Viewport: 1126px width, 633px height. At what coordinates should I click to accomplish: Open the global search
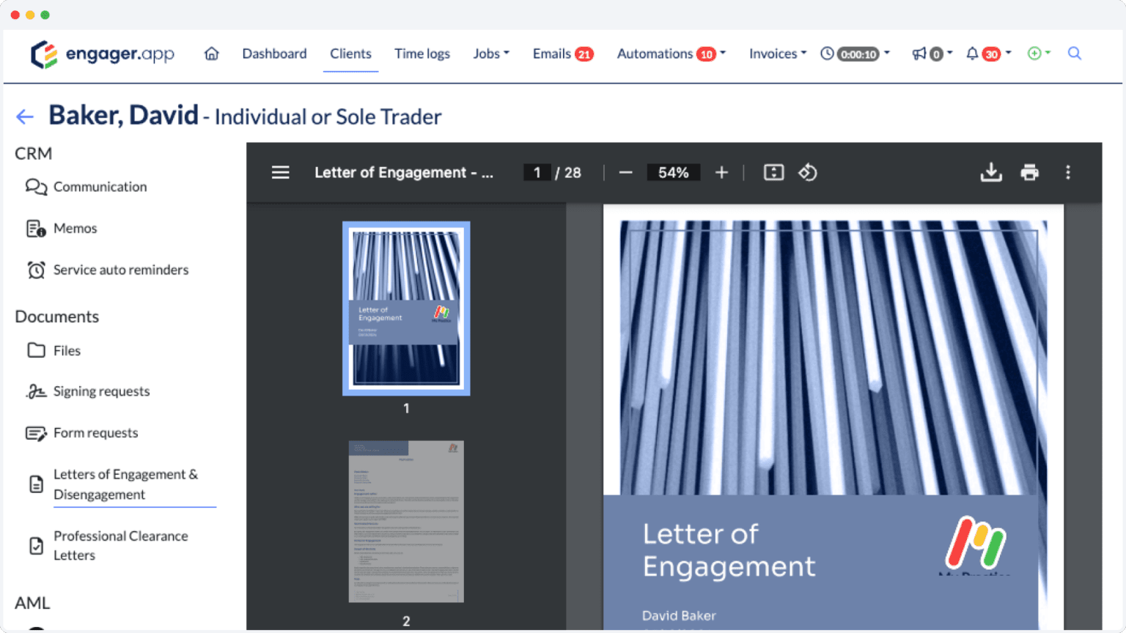[1075, 53]
